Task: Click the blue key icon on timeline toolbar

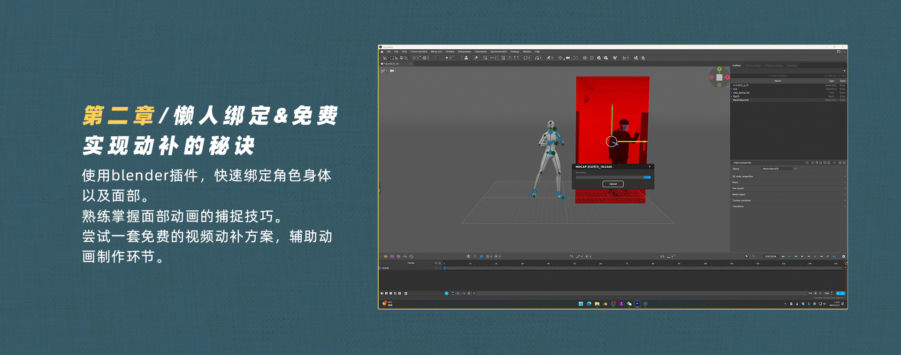Action: [481, 256]
